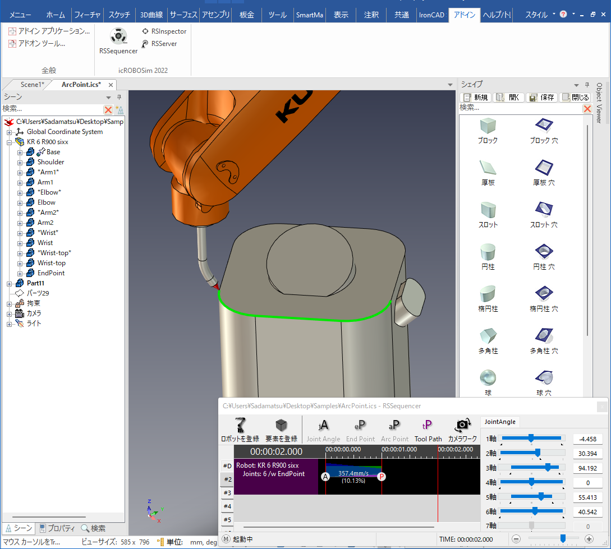This screenshot has width=611, height=549.
Task: Click the 新規 button in shape panel
Action: point(476,98)
